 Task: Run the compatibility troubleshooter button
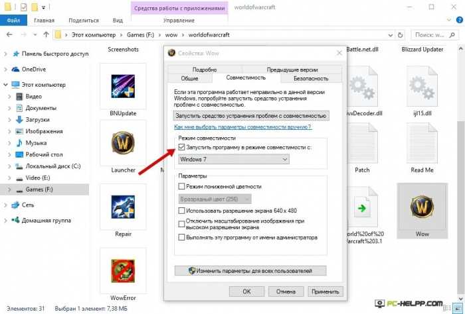point(251,116)
